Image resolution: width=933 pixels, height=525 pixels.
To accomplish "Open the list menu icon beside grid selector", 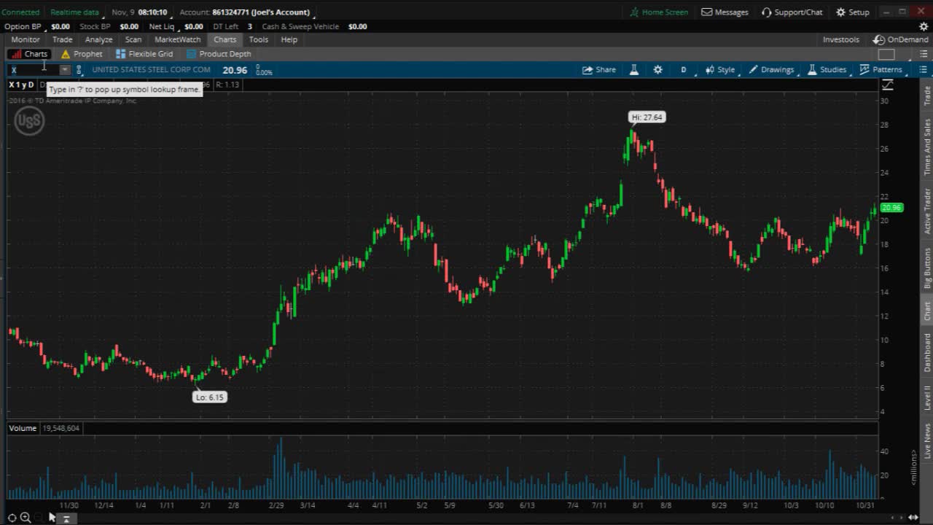I will tap(922, 55).
